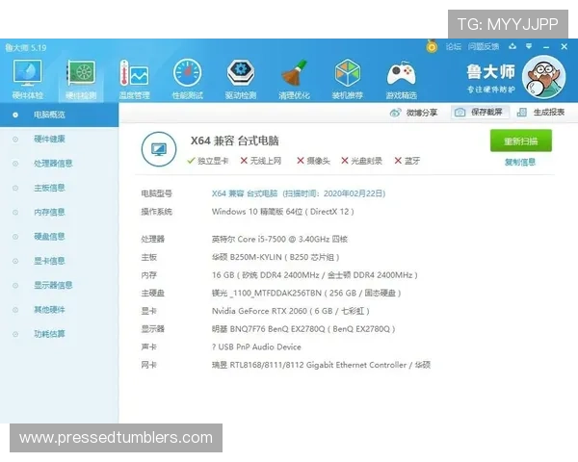Image resolution: width=578 pixels, height=462 pixels.
Task: Open 游戏精选 gamepad icon
Action: [x=401, y=75]
